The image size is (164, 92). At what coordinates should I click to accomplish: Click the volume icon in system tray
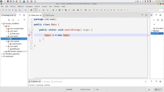pyautogui.click(x=138, y=1)
